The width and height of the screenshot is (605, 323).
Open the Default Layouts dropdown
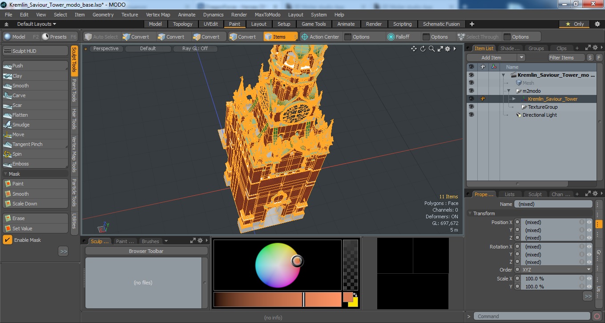(x=36, y=24)
